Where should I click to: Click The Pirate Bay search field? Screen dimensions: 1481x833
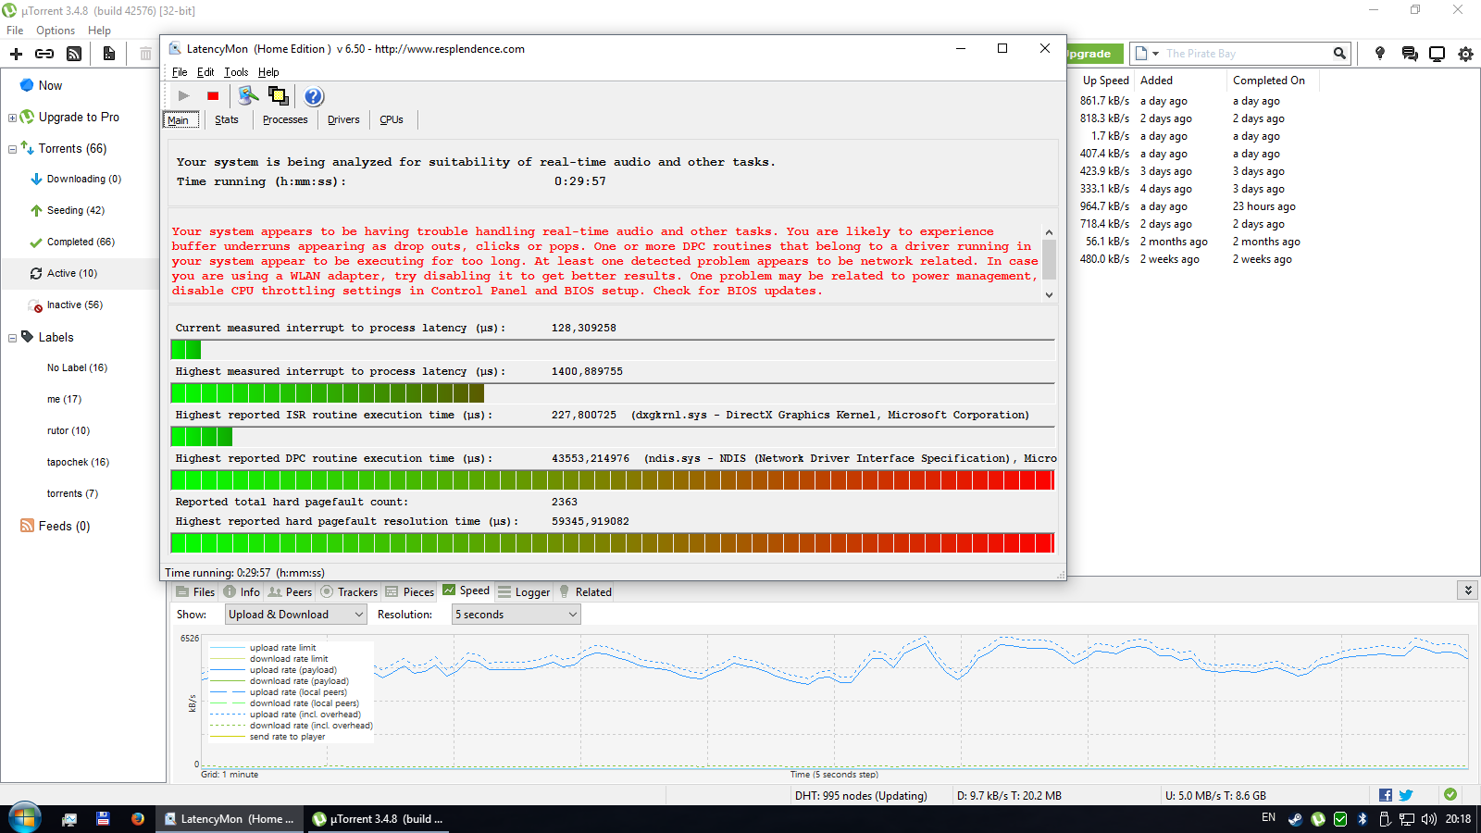pos(1246,54)
